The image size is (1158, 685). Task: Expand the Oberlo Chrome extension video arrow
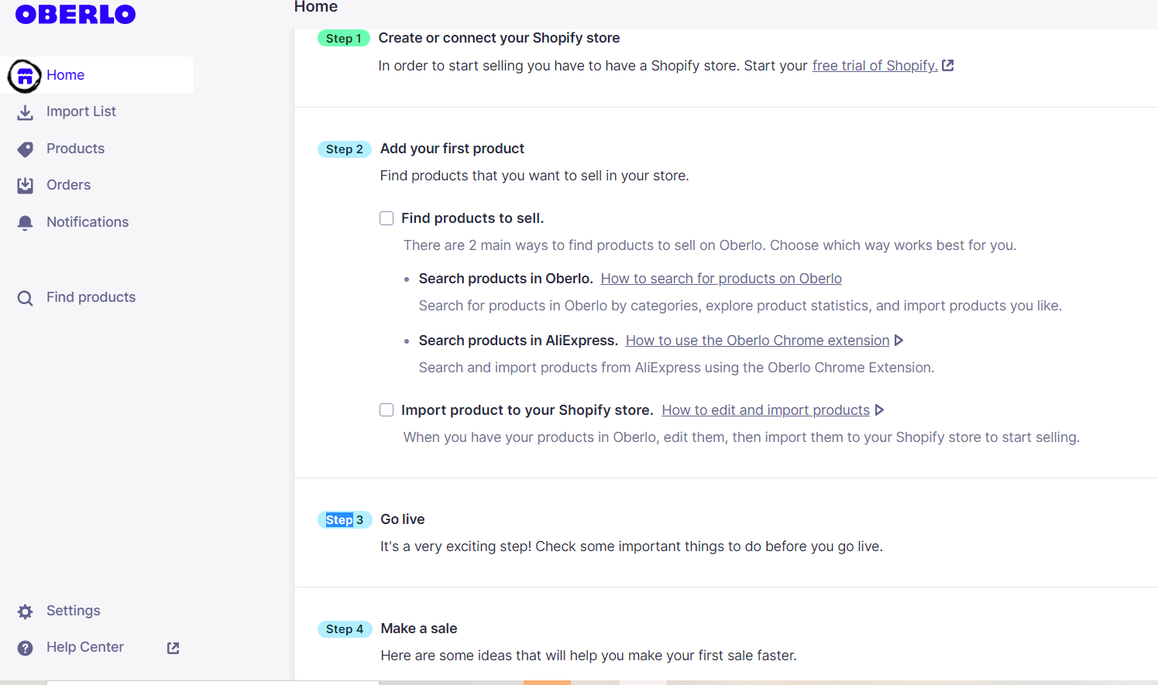coord(899,341)
